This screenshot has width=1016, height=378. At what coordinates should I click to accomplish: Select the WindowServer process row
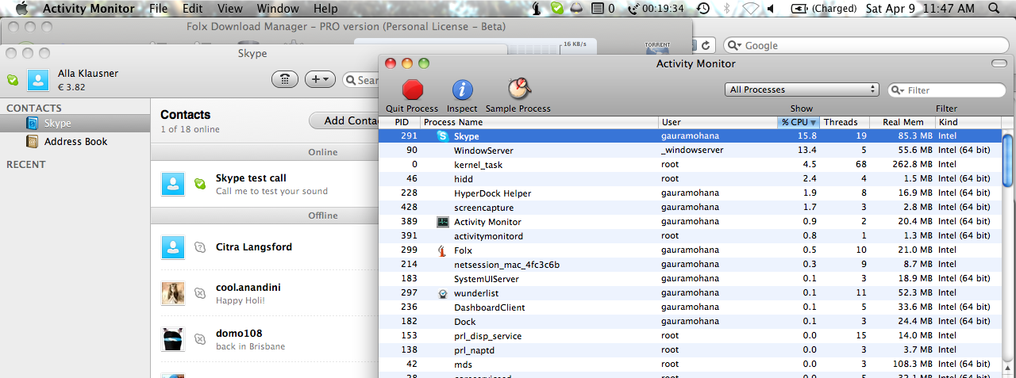tap(690, 151)
